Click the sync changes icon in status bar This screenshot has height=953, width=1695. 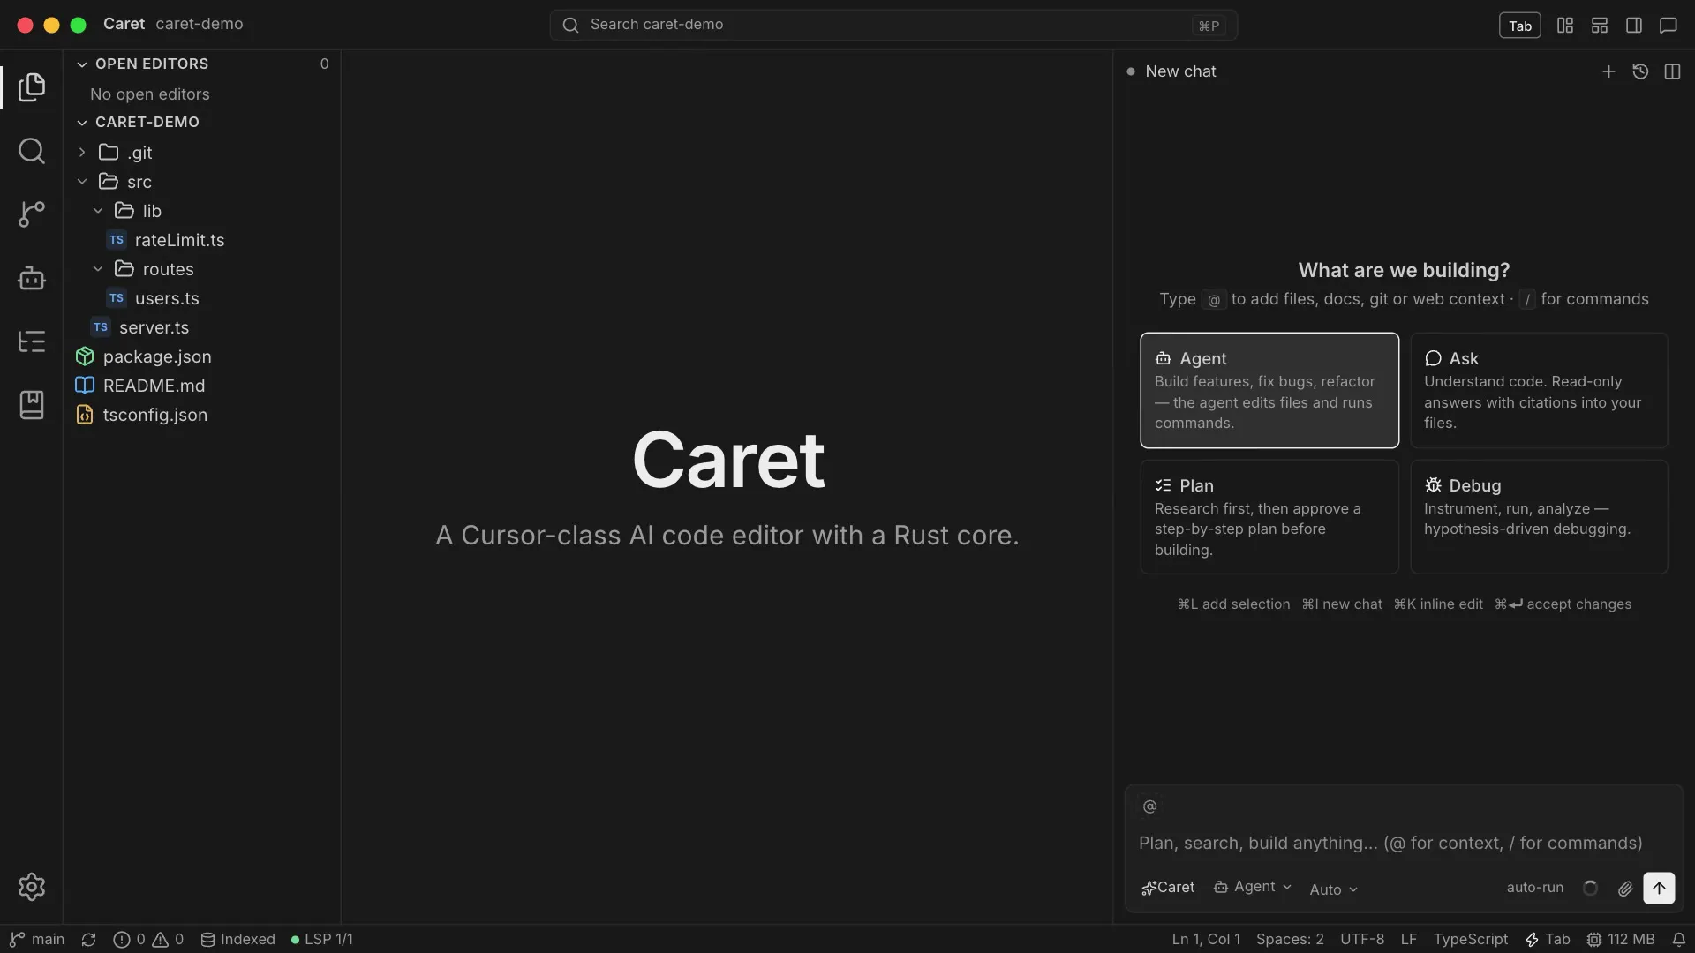point(88,940)
